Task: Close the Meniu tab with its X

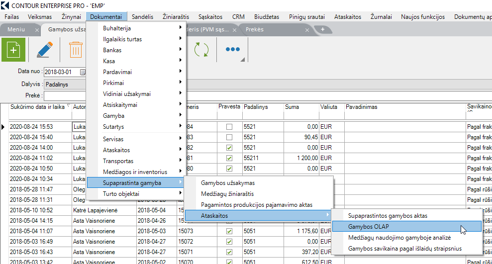Action: click(37, 30)
